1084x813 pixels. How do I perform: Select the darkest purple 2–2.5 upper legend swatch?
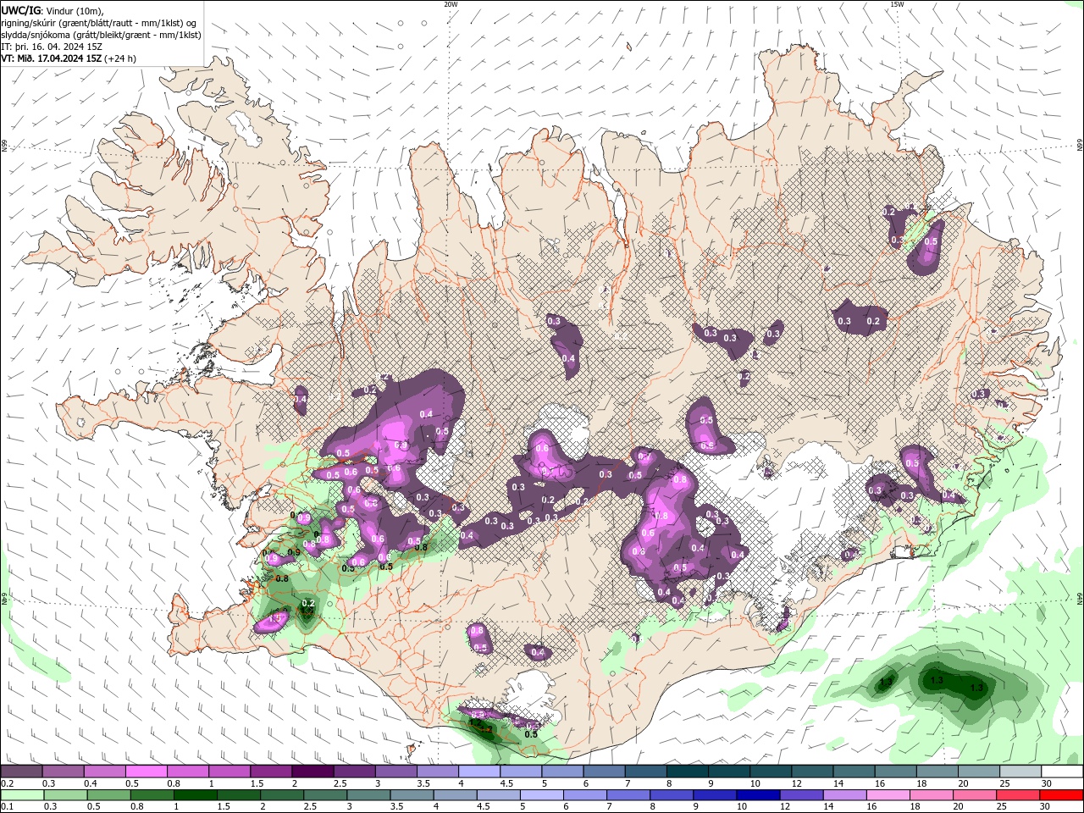click(312, 772)
